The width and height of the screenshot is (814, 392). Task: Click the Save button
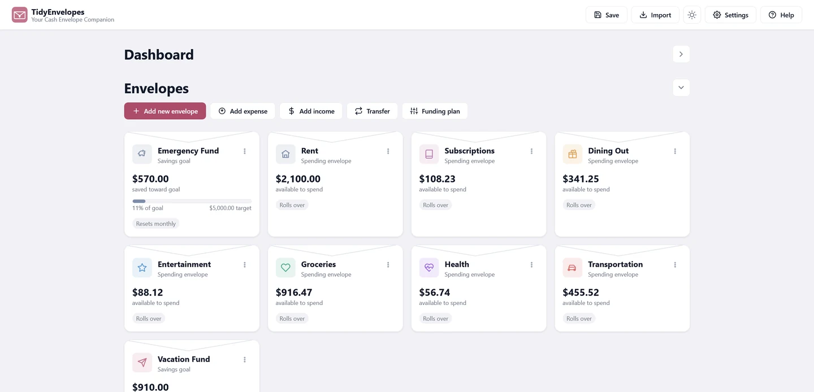(x=607, y=15)
